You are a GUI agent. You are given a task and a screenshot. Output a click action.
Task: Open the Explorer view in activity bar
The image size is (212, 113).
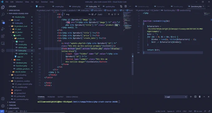(3, 7)
